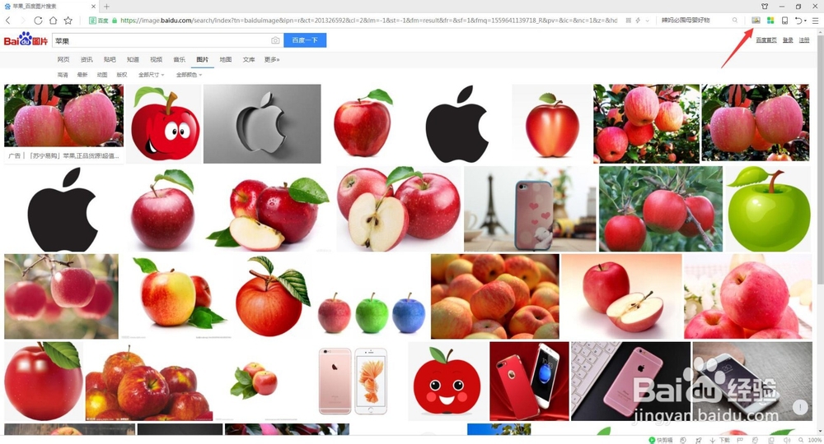Click the 登录 link
This screenshot has height=444, width=824.
point(788,39)
